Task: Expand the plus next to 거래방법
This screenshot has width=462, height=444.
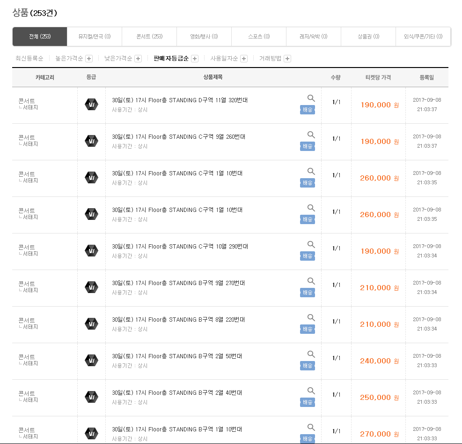Action: click(x=287, y=59)
